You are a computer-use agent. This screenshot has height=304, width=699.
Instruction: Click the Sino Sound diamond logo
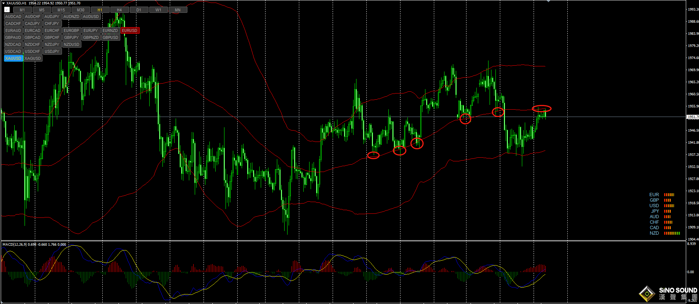[x=647, y=294]
